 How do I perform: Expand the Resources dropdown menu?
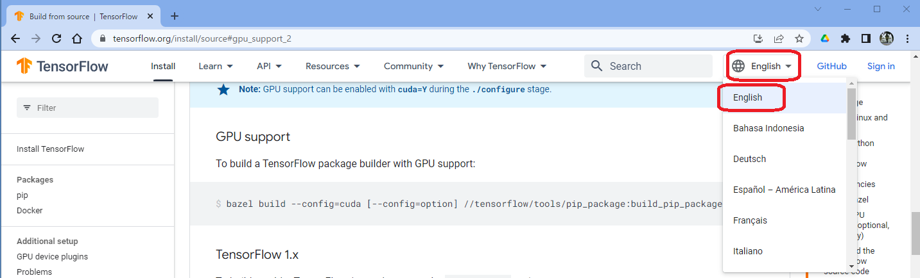coord(333,66)
